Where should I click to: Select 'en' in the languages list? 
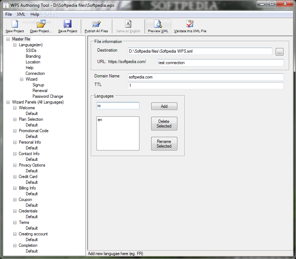(x=100, y=120)
